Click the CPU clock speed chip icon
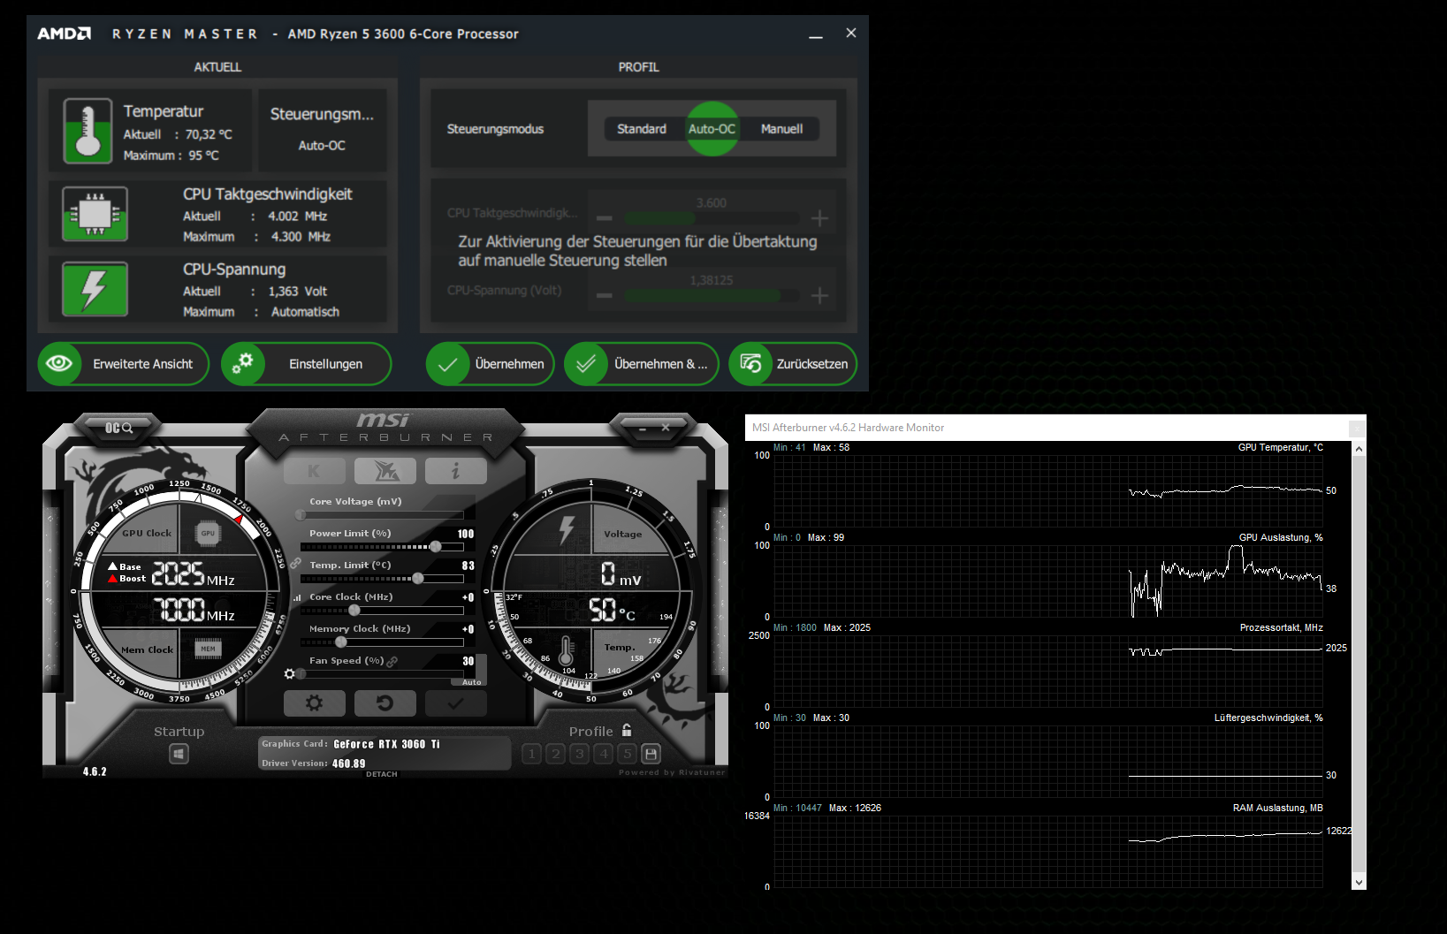 (x=95, y=214)
